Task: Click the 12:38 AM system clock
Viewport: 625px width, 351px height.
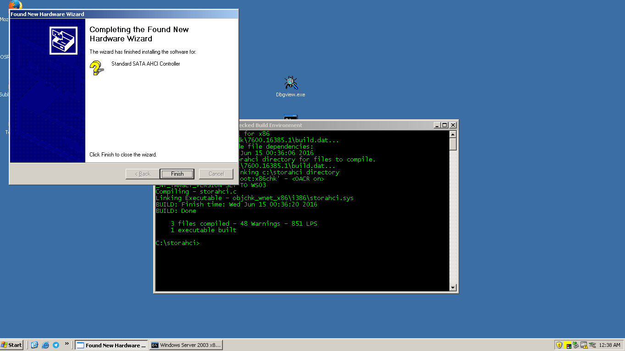Action: pyautogui.click(x=609, y=345)
